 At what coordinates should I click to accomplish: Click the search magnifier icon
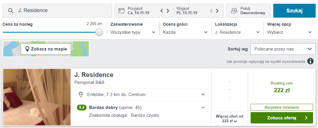(x=11, y=11)
